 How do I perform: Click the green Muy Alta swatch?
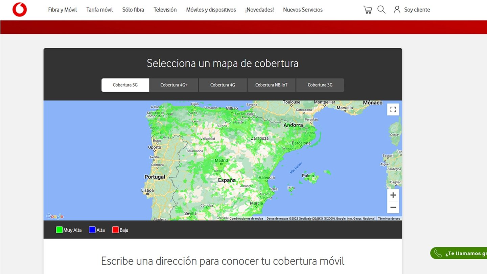(x=59, y=230)
